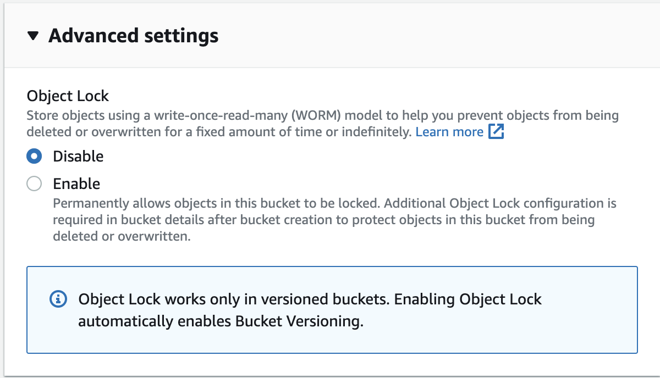Viewport: 660px width, 378px height.
Task: Collapse the Advanced settings triangle arrow
Action: click(34, 36)
